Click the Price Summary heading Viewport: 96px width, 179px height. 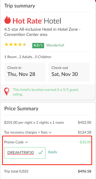pos(21,108)
